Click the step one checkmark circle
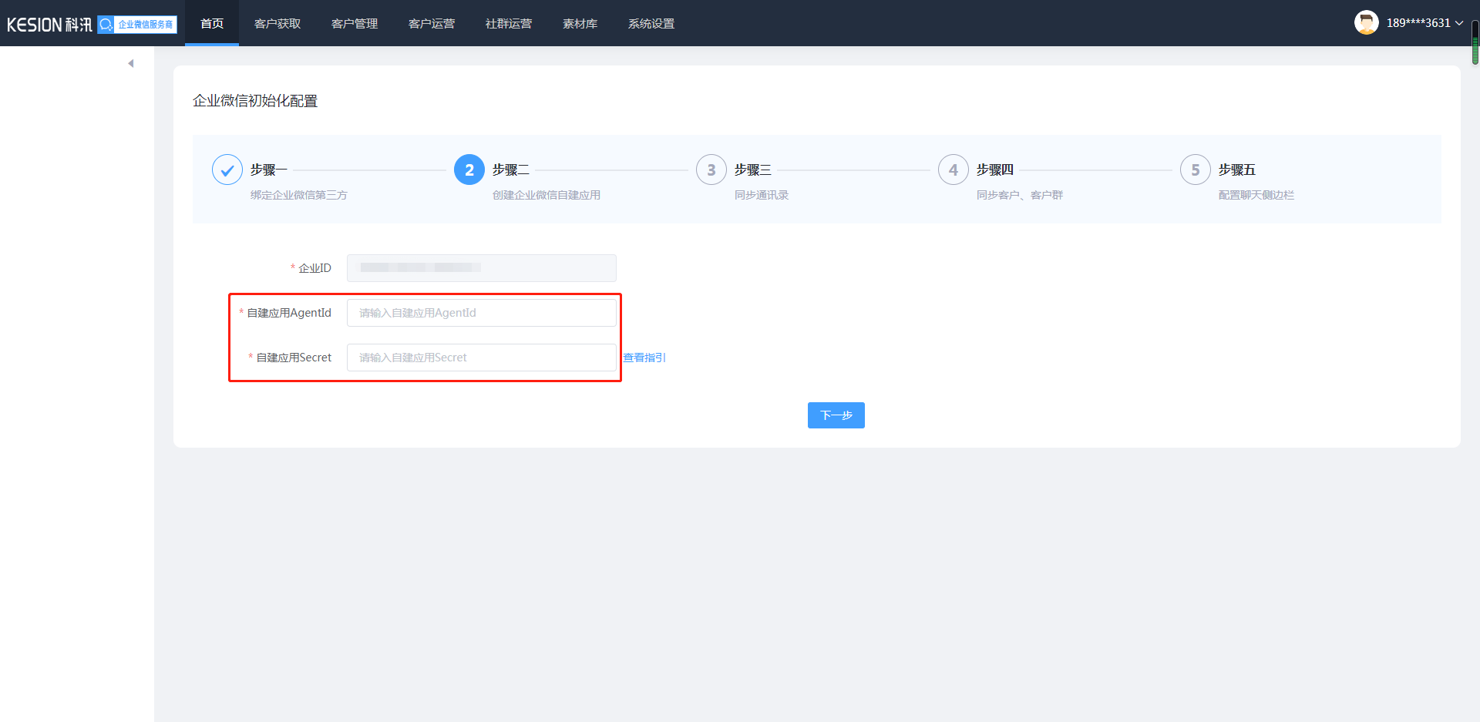Viewport: 1480px width, 722px height. pos(227,170)
